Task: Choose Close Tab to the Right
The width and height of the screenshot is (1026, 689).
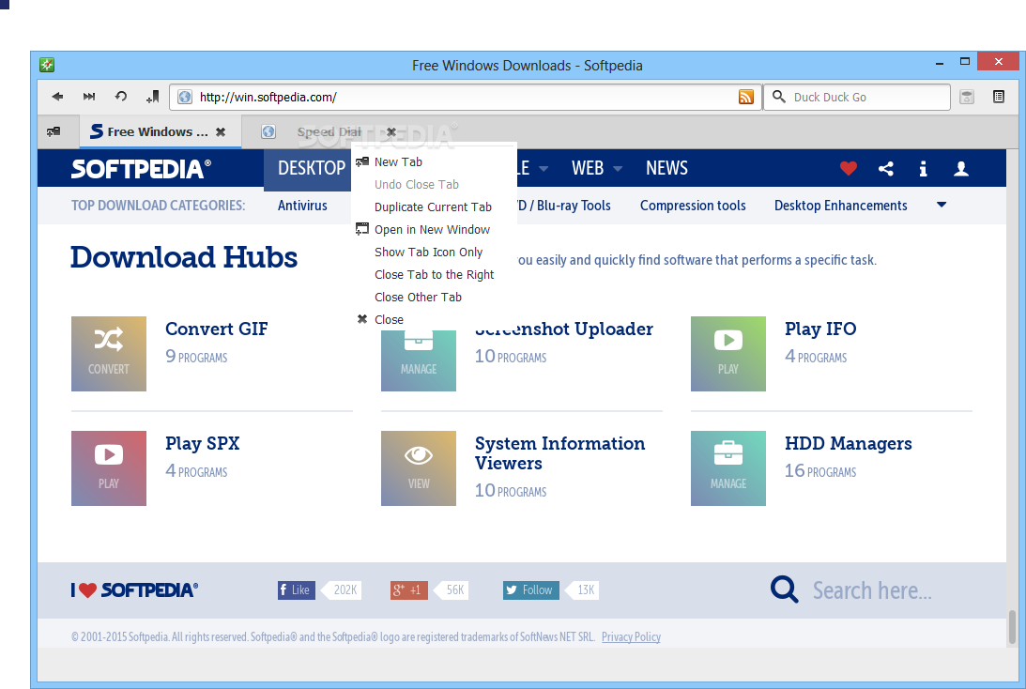Action: (x=434, y=275)
